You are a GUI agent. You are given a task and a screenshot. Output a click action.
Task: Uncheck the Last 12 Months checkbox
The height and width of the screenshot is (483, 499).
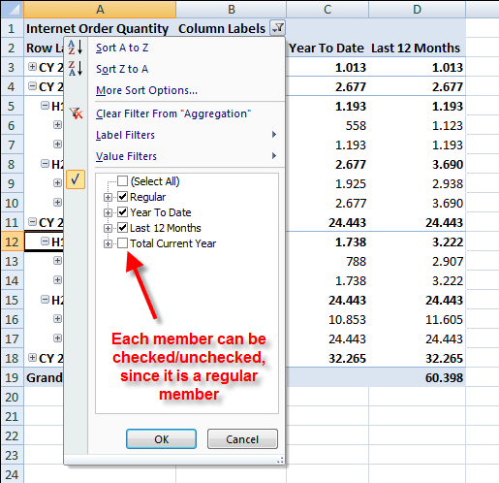click(122, 228)
